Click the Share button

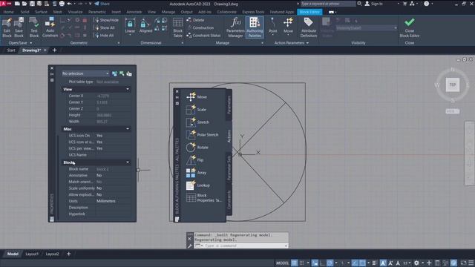pos(102,4)
